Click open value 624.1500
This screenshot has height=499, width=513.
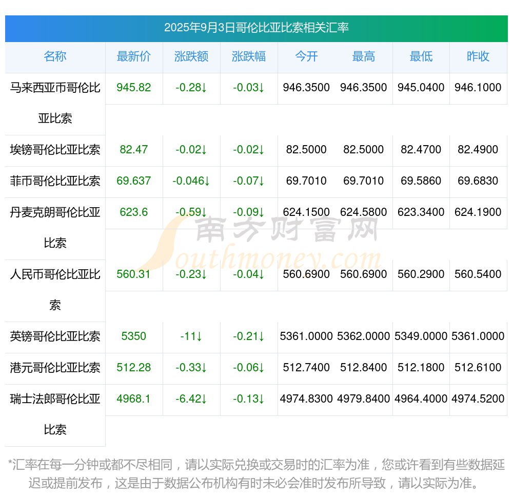pyautogui.click(x=306, y=212)
